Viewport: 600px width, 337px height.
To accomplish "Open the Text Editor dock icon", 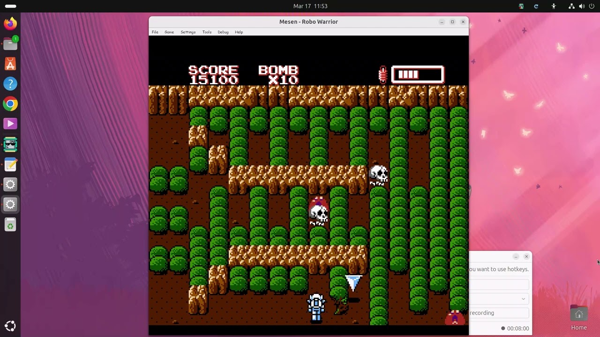I will pyautogui.click(x=10, y=164).
